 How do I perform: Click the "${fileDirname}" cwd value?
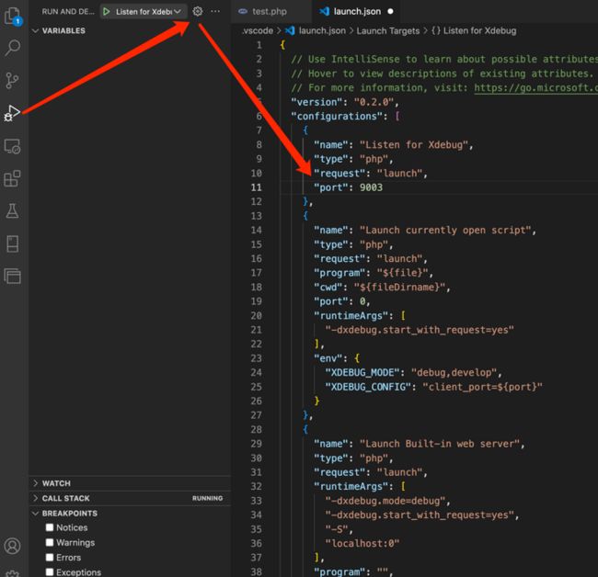coord(399,288)
